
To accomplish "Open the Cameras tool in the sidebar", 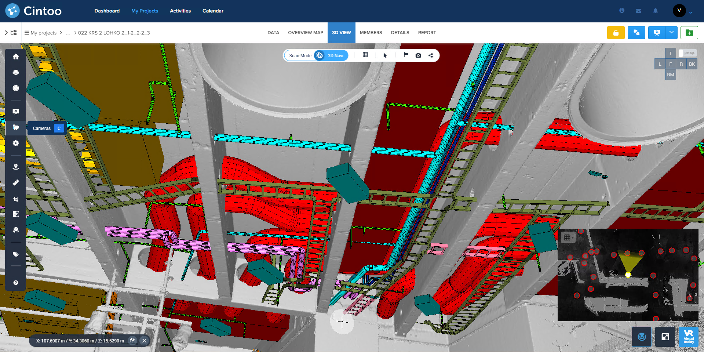I will click(16, 128).
